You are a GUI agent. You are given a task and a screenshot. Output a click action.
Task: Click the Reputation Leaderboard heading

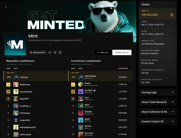20,61
